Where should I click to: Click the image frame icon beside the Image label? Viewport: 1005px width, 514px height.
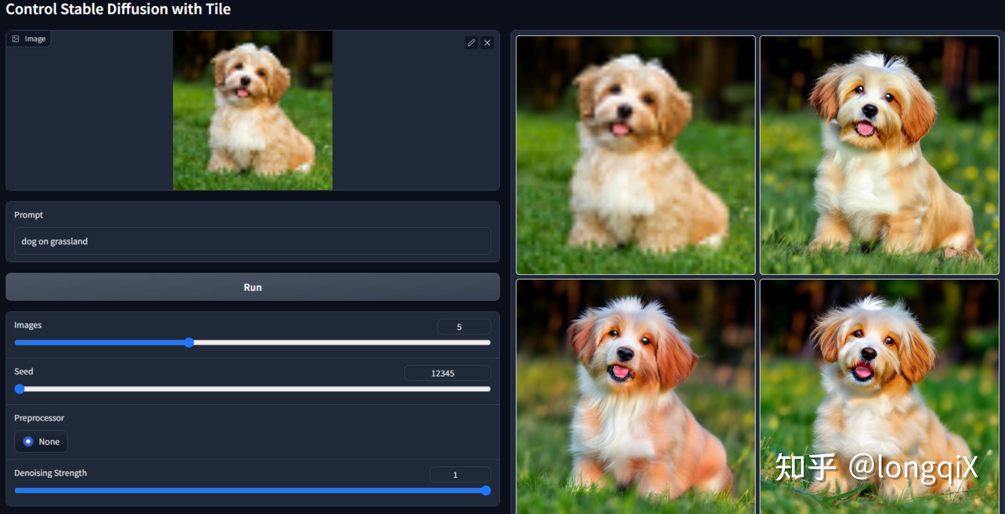click(x=16, y=38)
